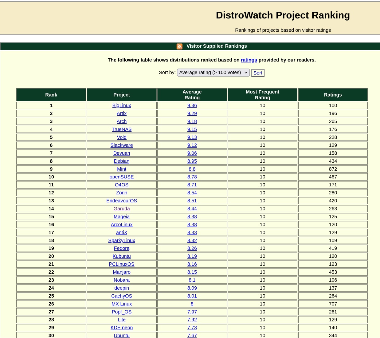Open Debian's 8.95 rating link
This screenshot has width=380, height=338.
(x=192, y=161)
